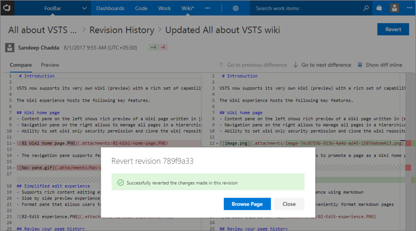Open the Wiki hub
The height and width of the screenshot is (231, 416).
tap(188, 8)
